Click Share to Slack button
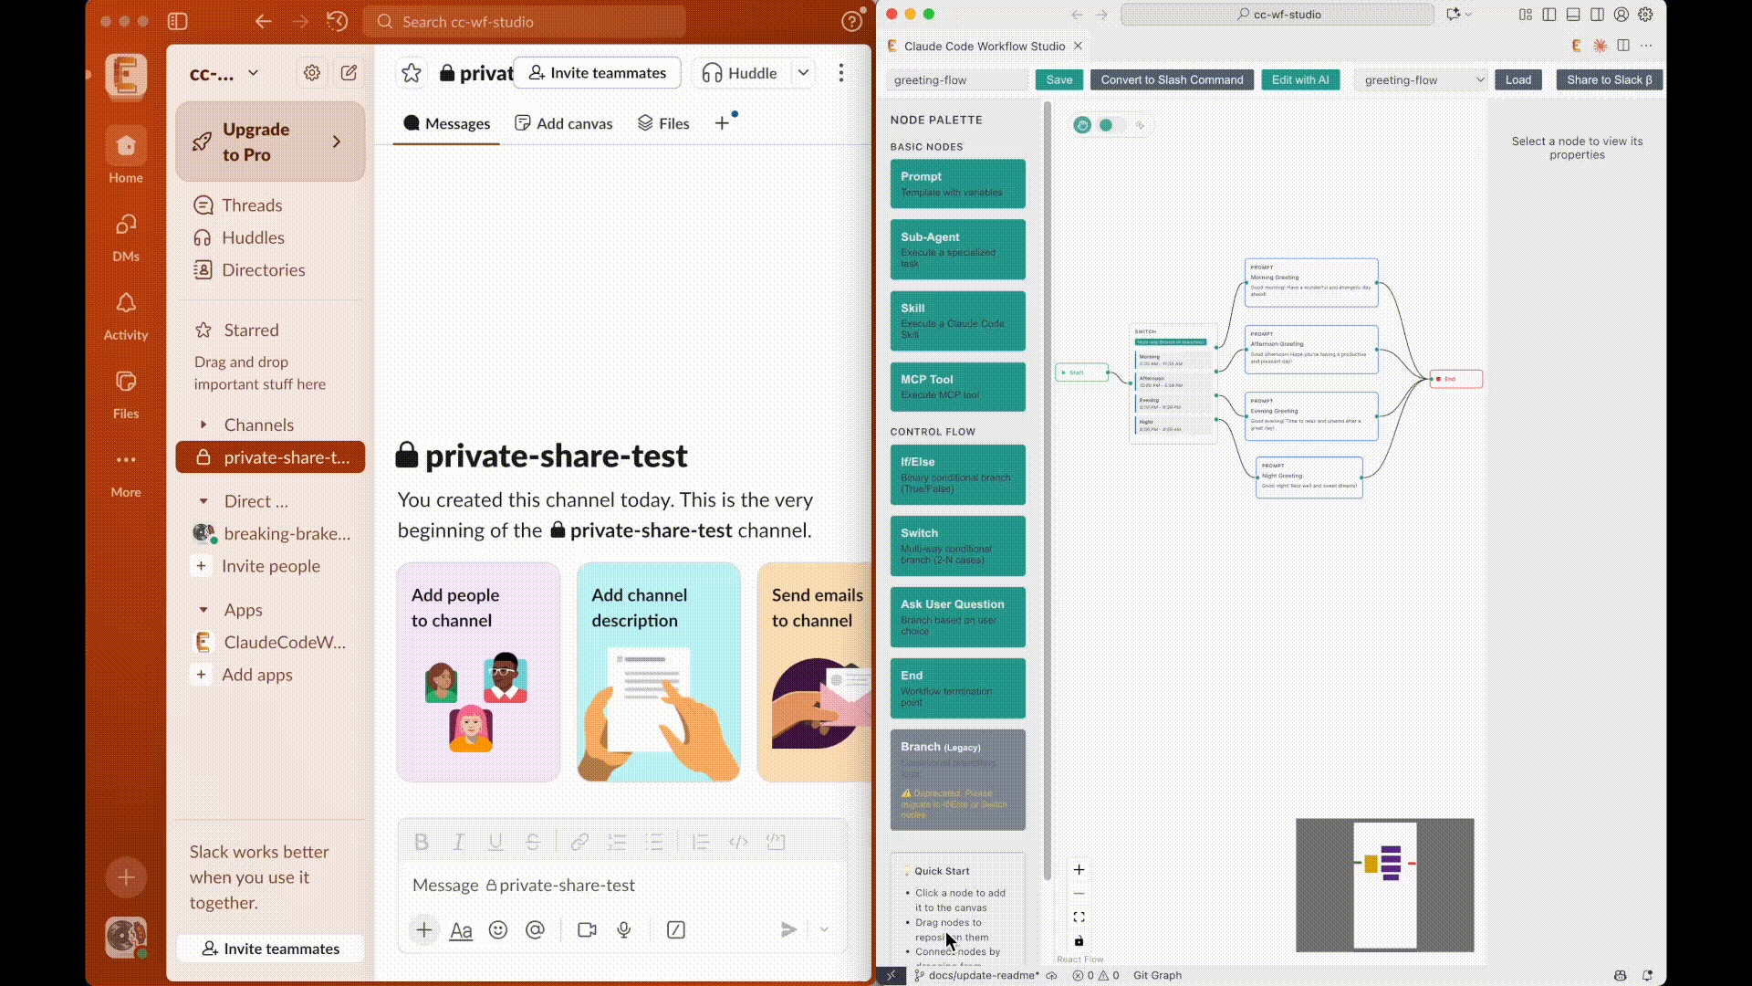The image size is (1752, 986). [x=1609, y=80]
